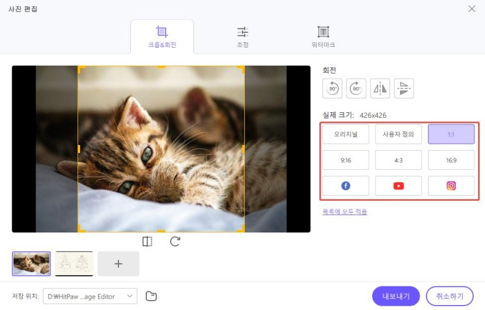Click the 취소하기 cancel button

click(450, 296)
